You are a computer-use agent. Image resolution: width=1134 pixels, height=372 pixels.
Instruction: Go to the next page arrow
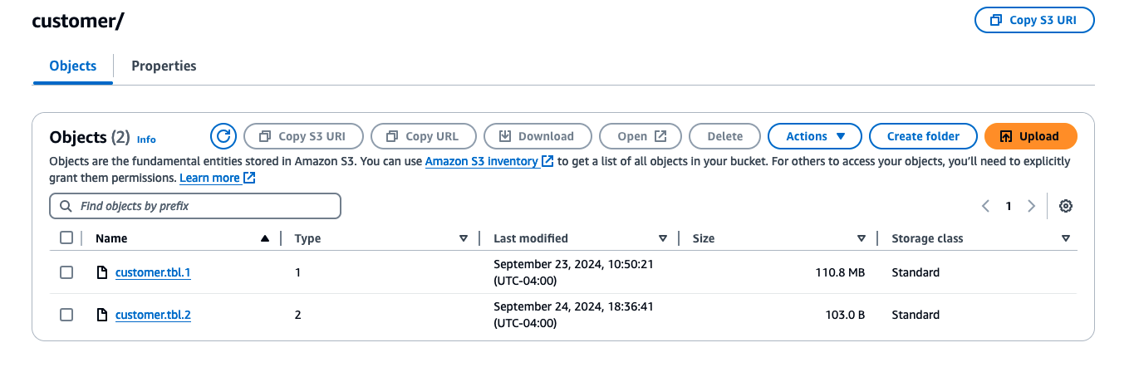coord(1031,206)
